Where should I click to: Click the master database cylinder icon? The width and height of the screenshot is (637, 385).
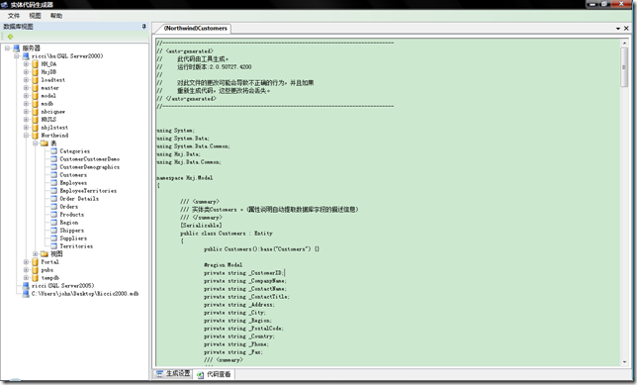36,88
